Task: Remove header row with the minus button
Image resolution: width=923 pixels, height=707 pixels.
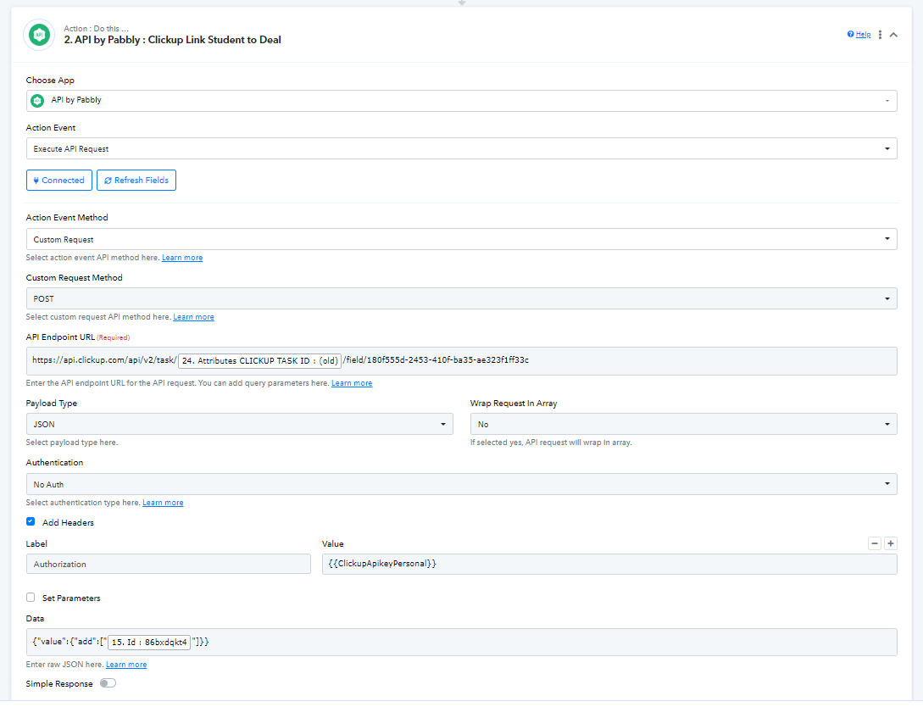Action: click(x=875, y=543)
